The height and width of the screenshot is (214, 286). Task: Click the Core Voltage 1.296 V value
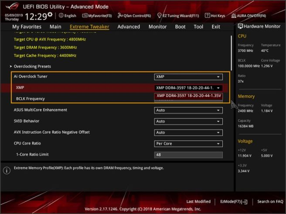point(267,66)
